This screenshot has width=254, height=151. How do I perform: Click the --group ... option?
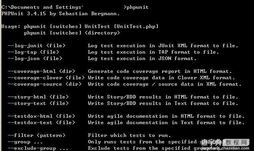tap(25, 142)
